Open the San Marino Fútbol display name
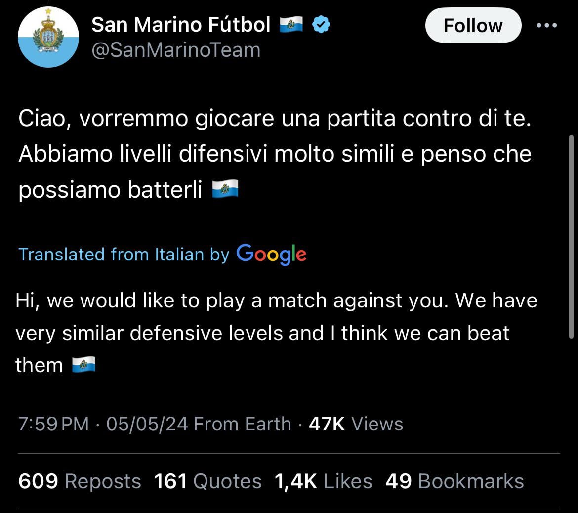 181,25
